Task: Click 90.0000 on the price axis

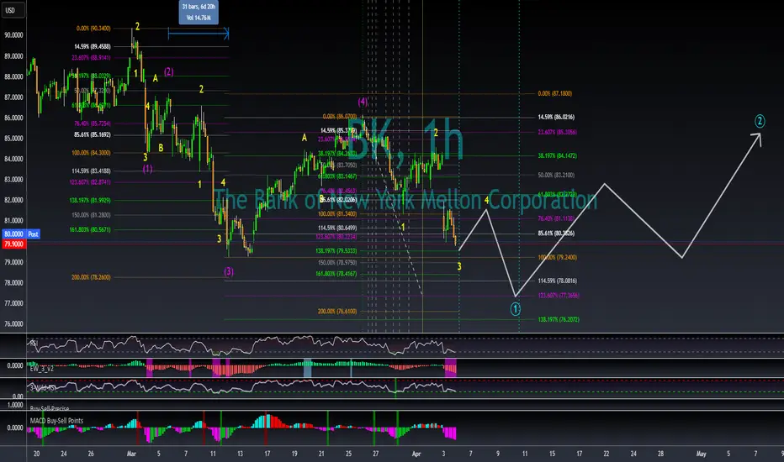Action: pyautogui.click(x=13, y=35)
